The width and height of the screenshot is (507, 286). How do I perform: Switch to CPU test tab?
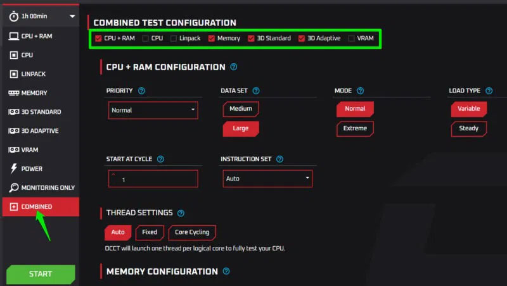coord(41,55)
